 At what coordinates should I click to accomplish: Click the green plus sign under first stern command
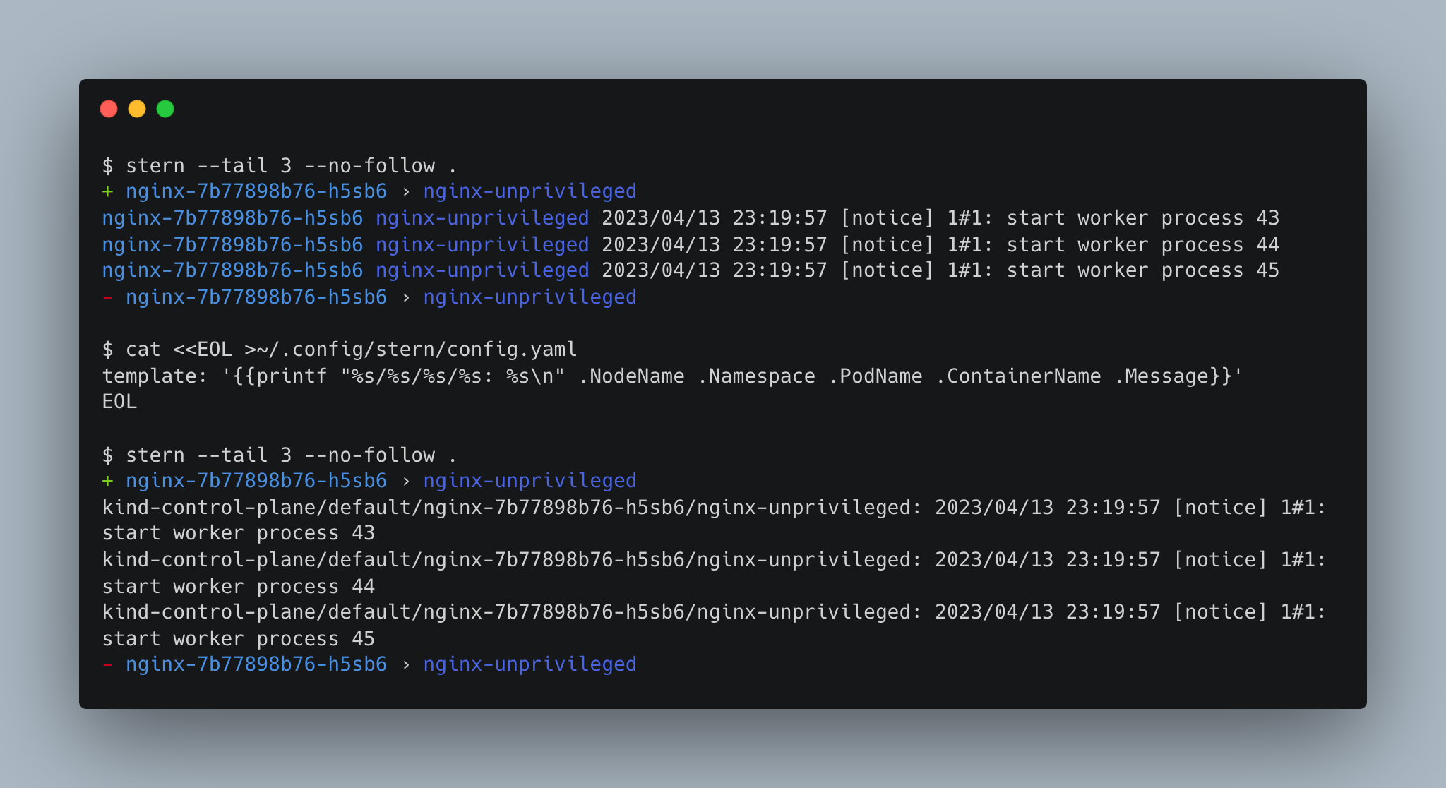(x=107, y=191)
